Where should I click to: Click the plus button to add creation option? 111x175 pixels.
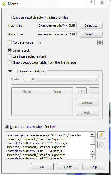click(x=81, y=91)
